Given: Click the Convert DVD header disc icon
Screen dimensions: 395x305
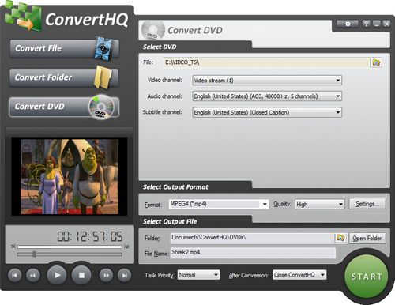Looking at the screenshot, I should click(152, 30).
